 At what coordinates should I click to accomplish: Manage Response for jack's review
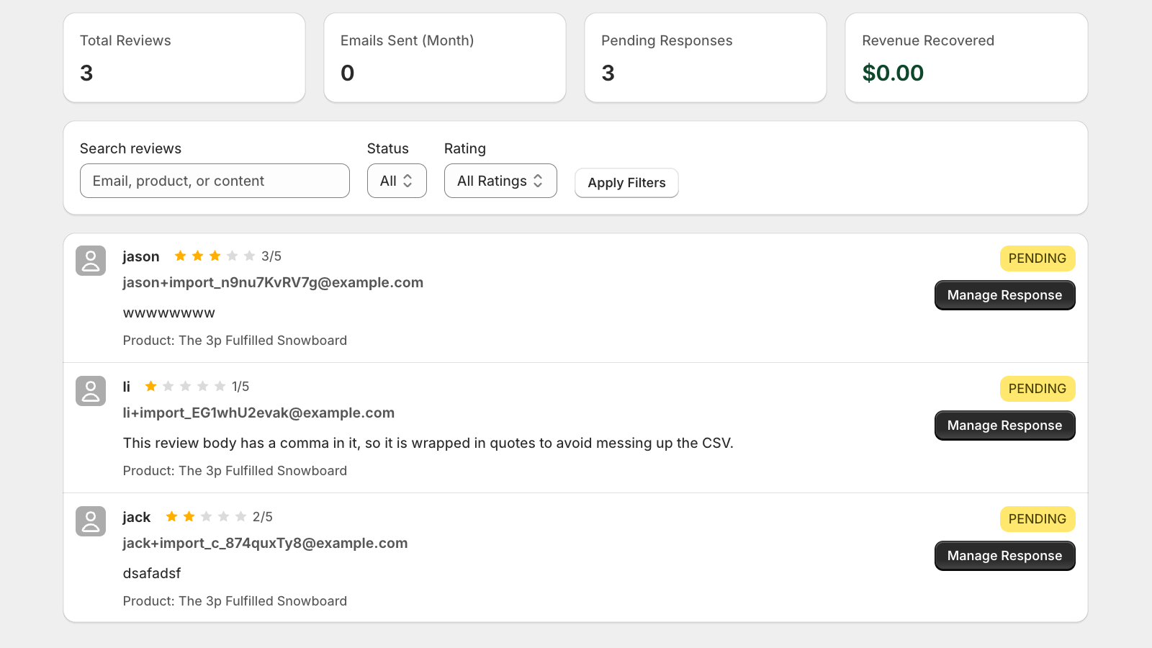[1004, 556]
